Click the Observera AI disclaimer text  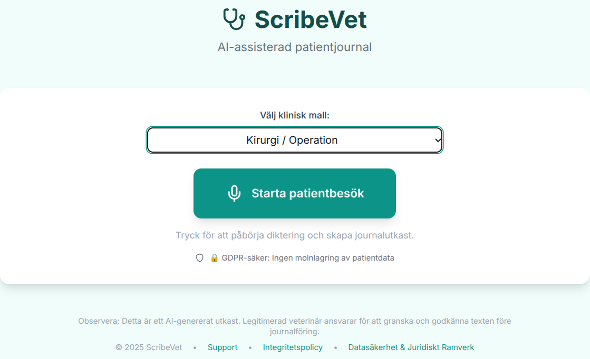(x=295, y=321)
